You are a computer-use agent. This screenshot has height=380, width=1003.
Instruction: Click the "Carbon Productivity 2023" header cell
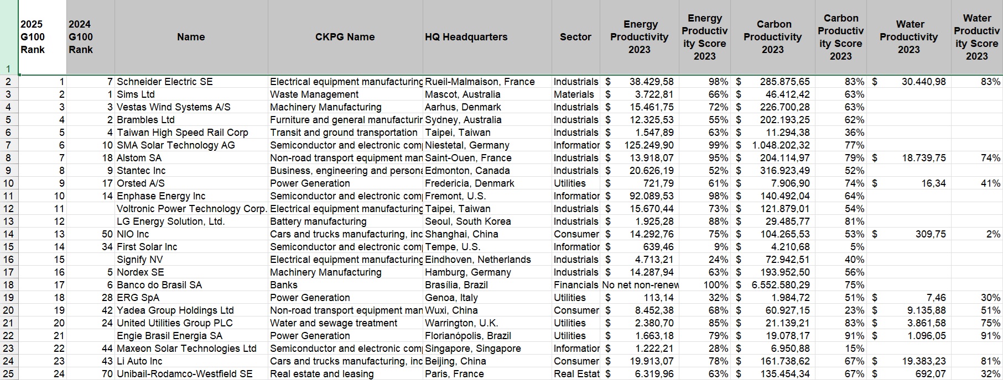[773, 37]
